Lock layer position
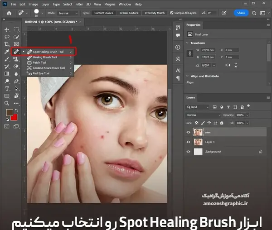This screenshot has width=272, height=230. [209, 123]
